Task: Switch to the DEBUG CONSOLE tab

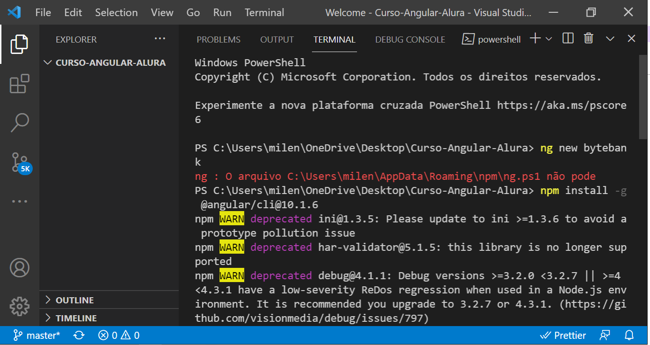Action: pos(410,40)
